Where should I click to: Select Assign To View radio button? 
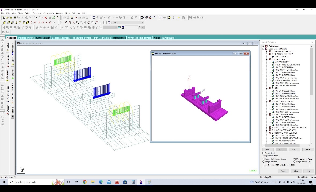[264, 162]
